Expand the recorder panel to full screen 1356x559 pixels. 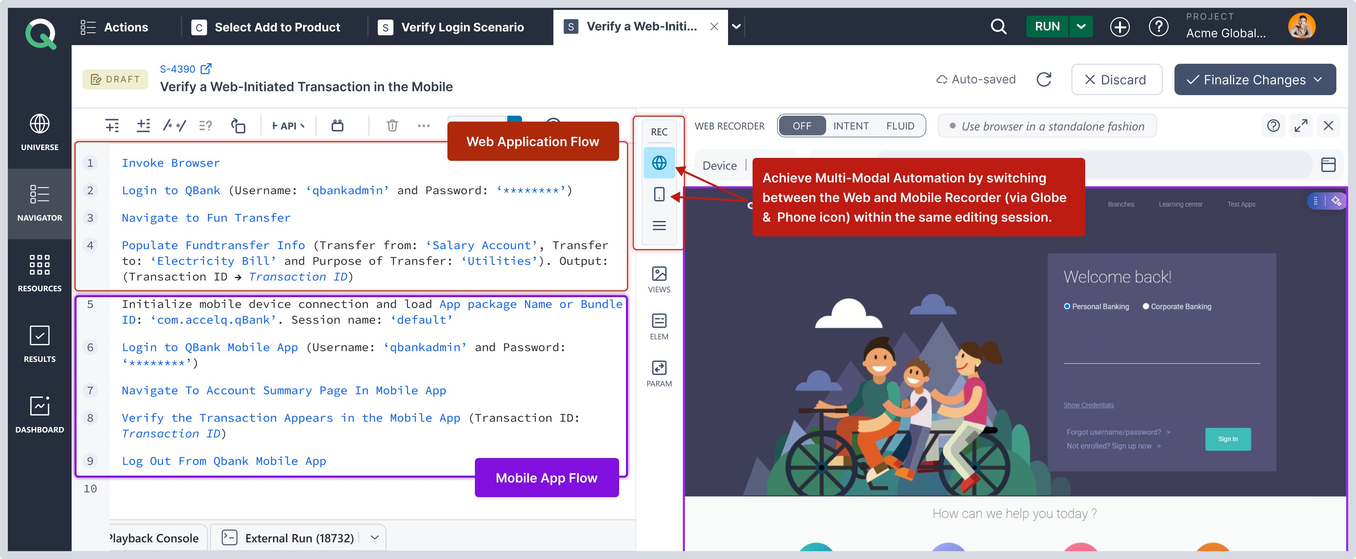tap(1301, 125)
